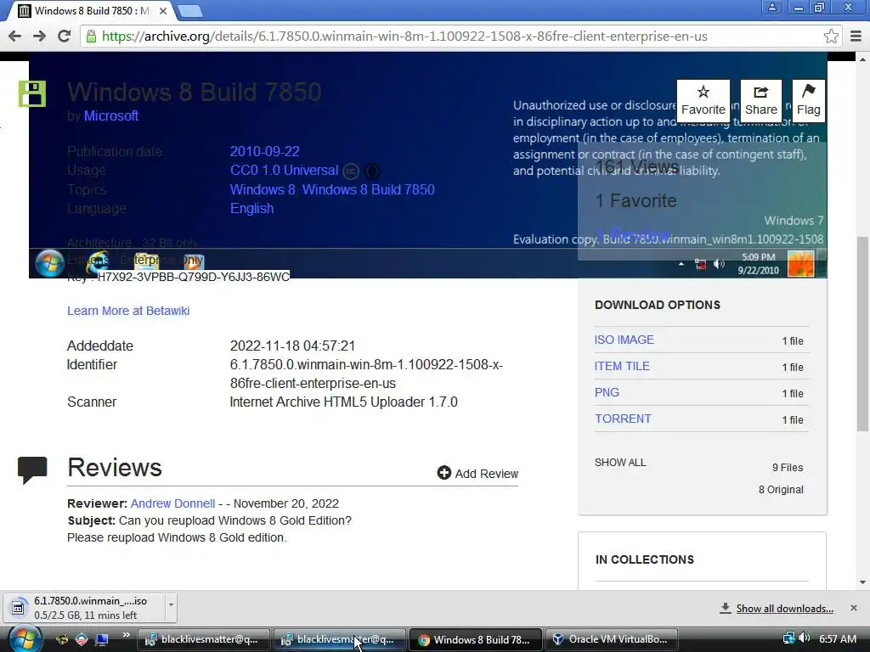The image size is (870, 652).
Task: Open the Windows Vista Start orb
Action: click(x=25, y=639)
